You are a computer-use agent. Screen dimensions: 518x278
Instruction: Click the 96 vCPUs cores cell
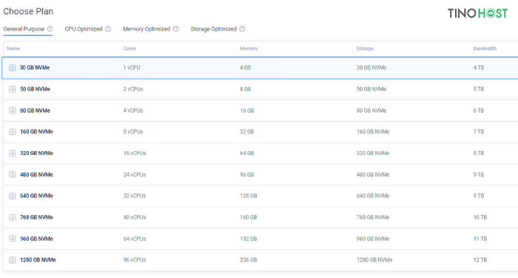coord(135,260)
